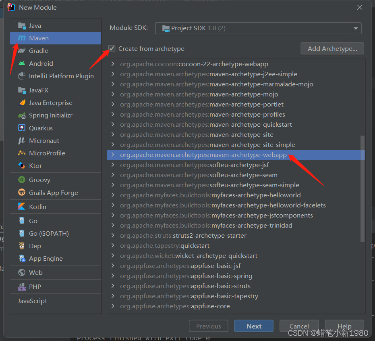Choose the Groovy green icon
Screen dimensions: 375x341
coord(22,180)
